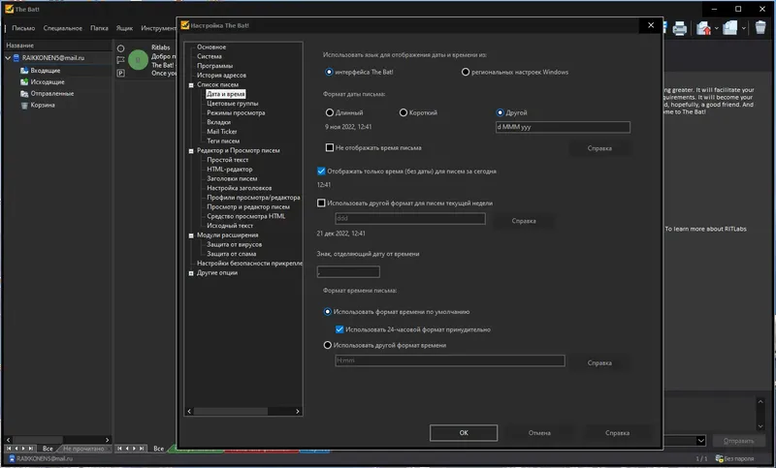Open dropdown arrow beside multiple-pages toolbar icon

[743, 28]
